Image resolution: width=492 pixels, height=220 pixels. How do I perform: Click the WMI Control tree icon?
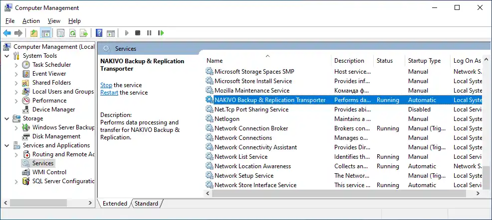coord(26,172)
